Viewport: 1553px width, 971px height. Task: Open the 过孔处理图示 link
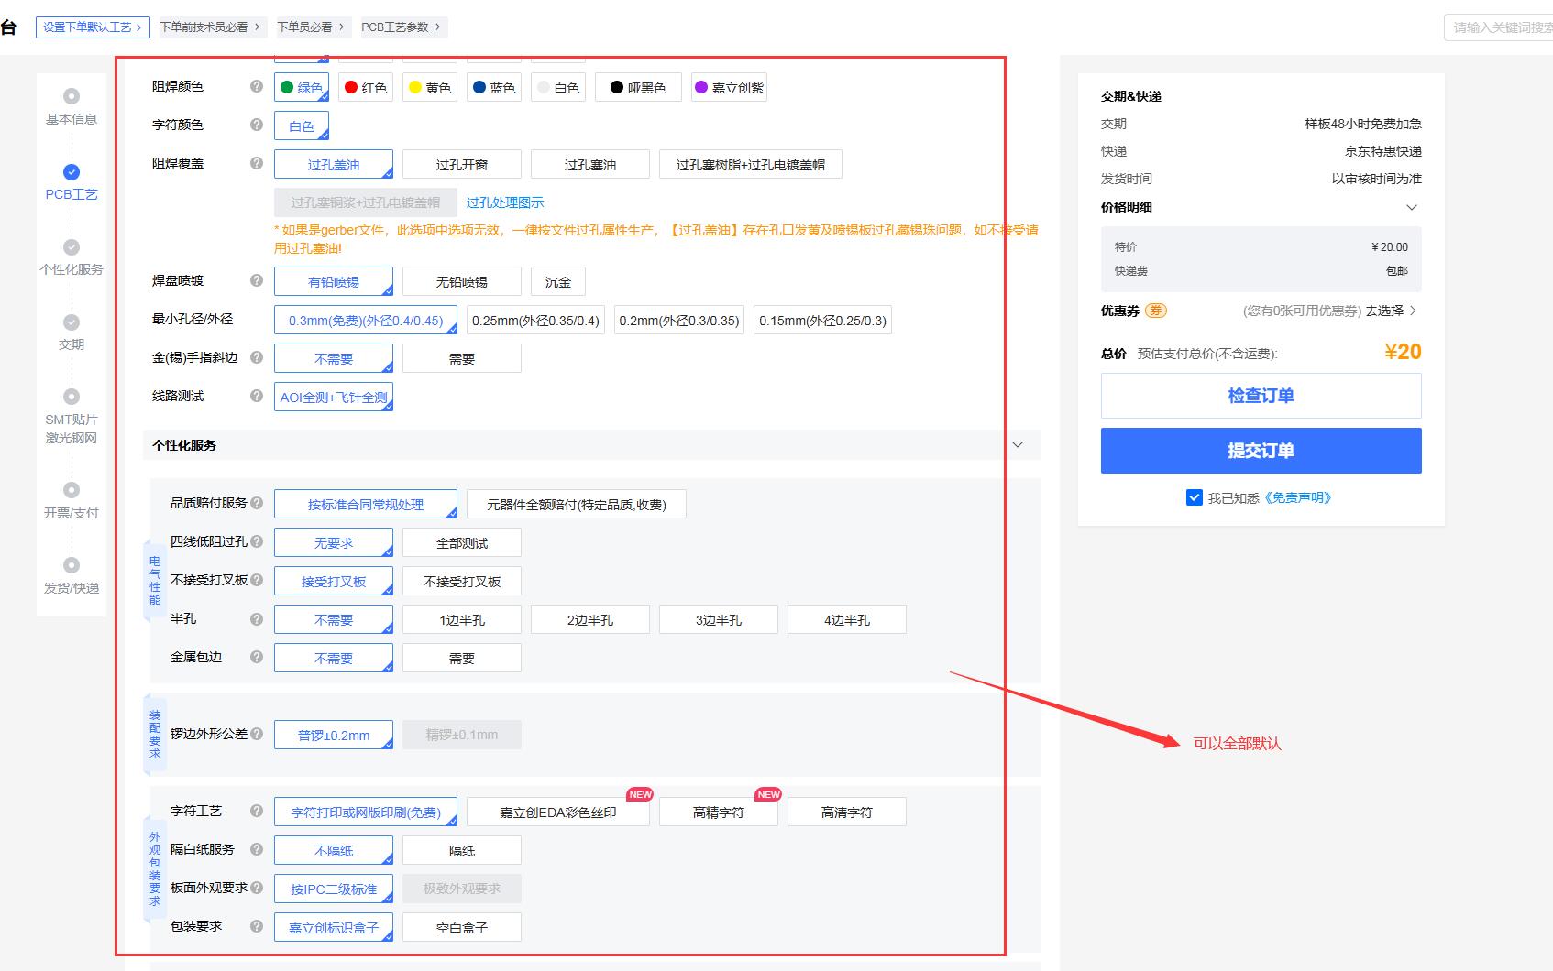pyautogui.click(x=505, y=202)
